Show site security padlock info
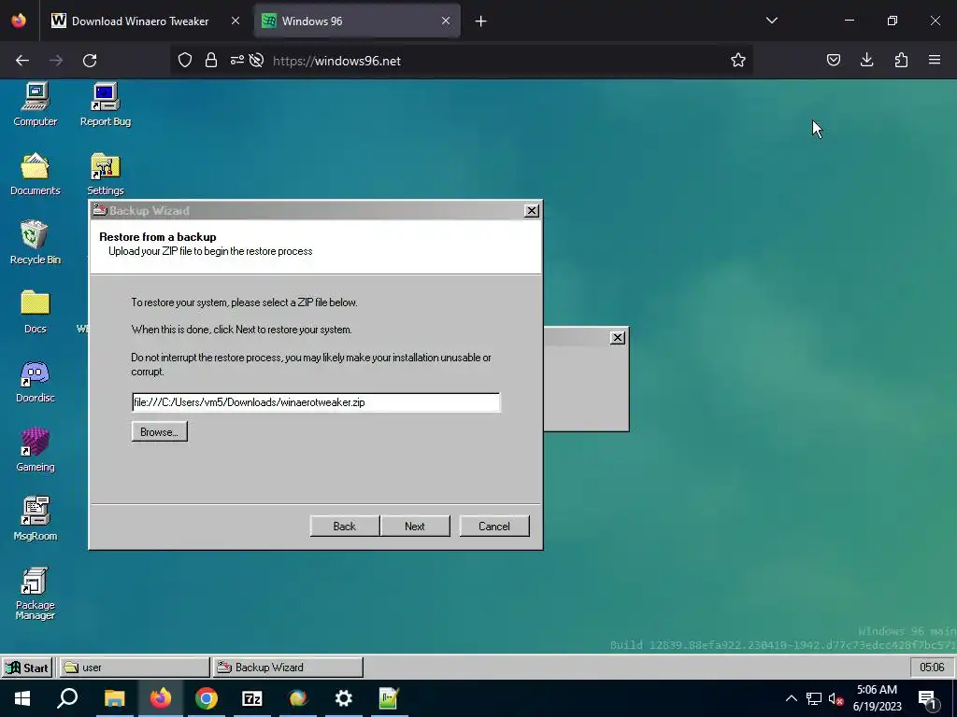This screenshot has height=717, width=957. coord(211,60)
